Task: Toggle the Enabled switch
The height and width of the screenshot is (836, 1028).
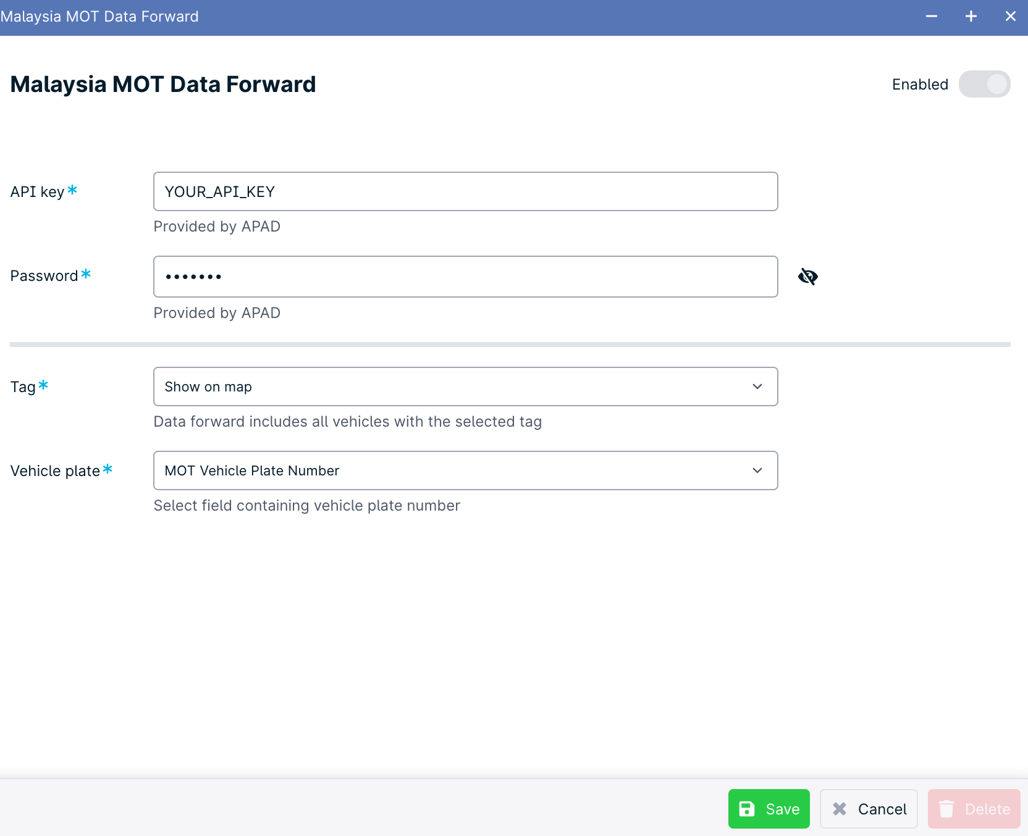Action: tap(984, 84)
